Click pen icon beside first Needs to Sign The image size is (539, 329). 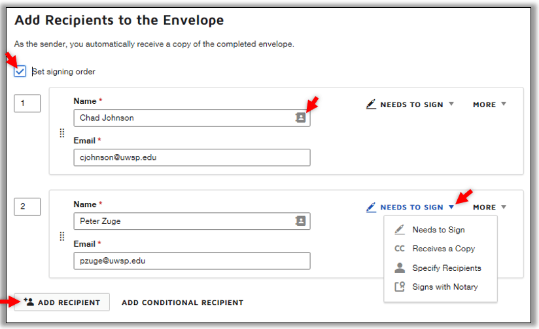[371, 104]
